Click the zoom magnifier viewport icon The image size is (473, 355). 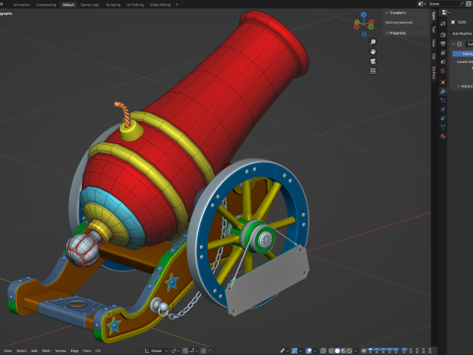[372, 41]
